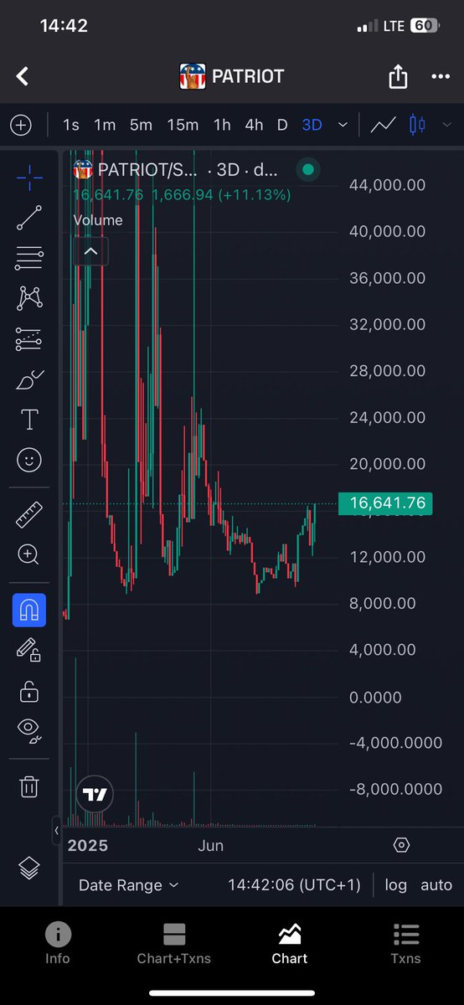Open the indicators line chart icon
Viewport: 464px width, 1005px height.
pos(384,125)
